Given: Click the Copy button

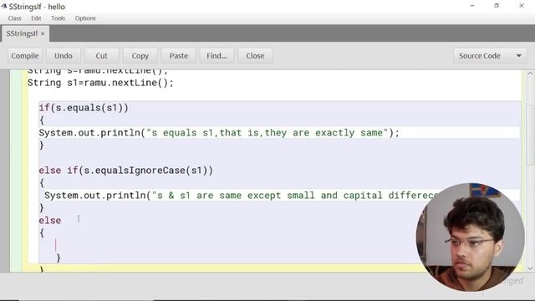Looking at the screenshot, I should click(x=140, y=56).
